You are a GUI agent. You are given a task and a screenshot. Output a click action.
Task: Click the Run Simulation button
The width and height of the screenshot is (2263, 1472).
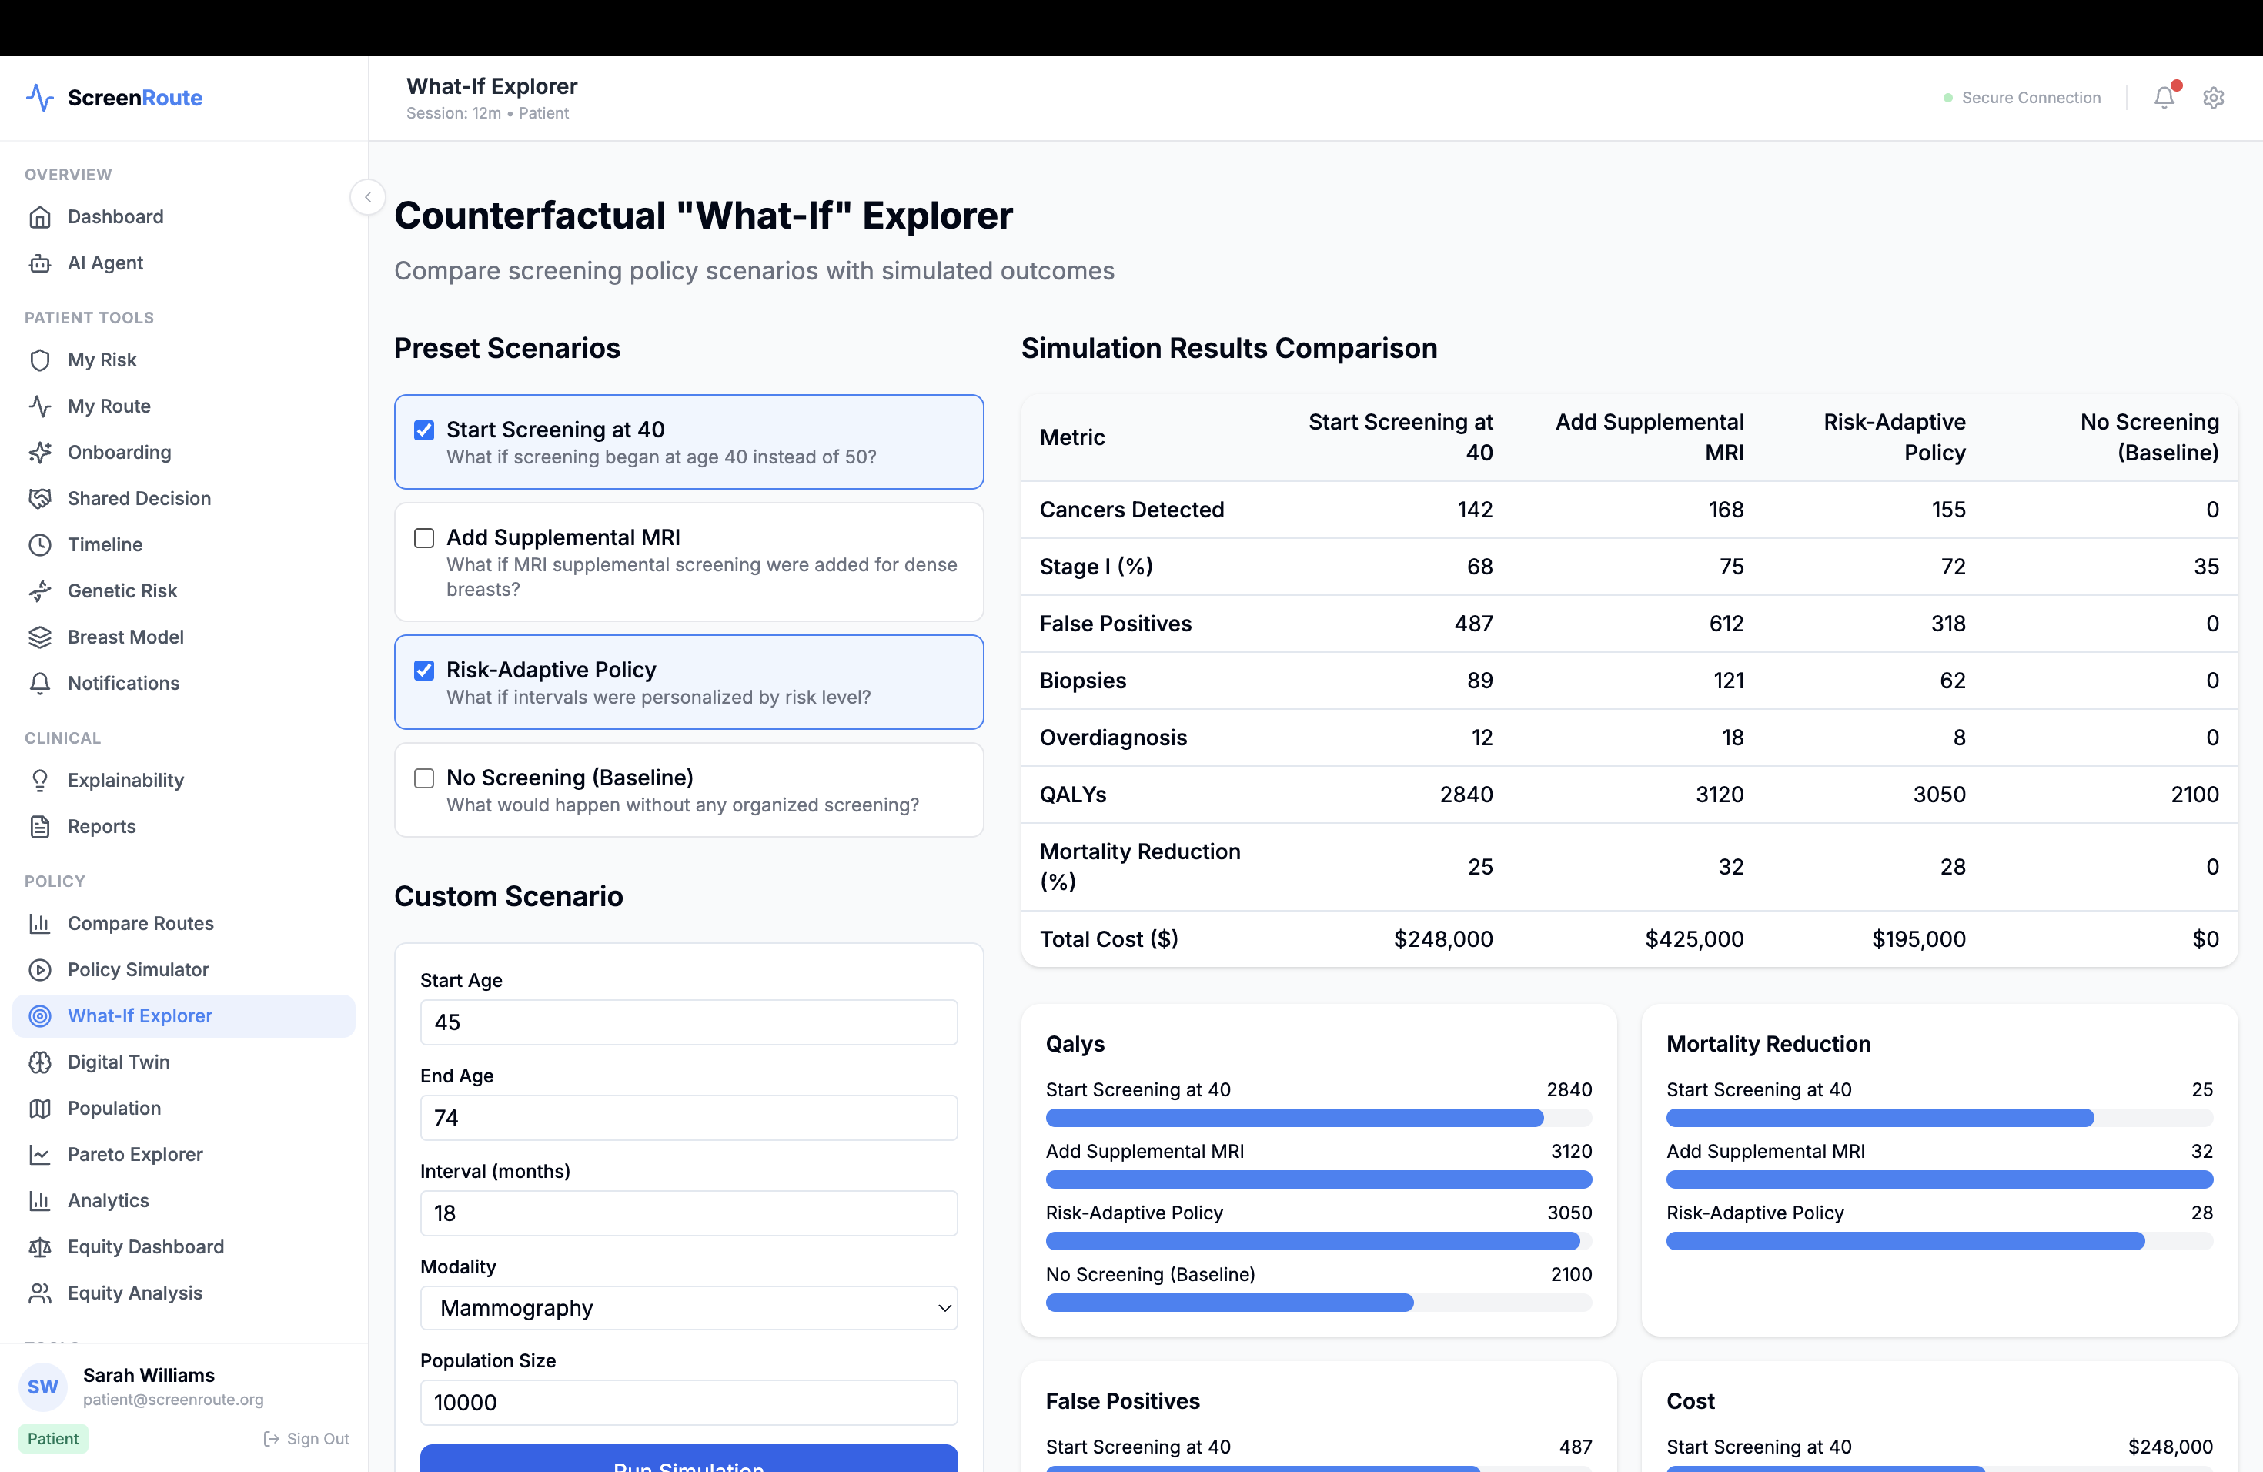[688, 1460]
